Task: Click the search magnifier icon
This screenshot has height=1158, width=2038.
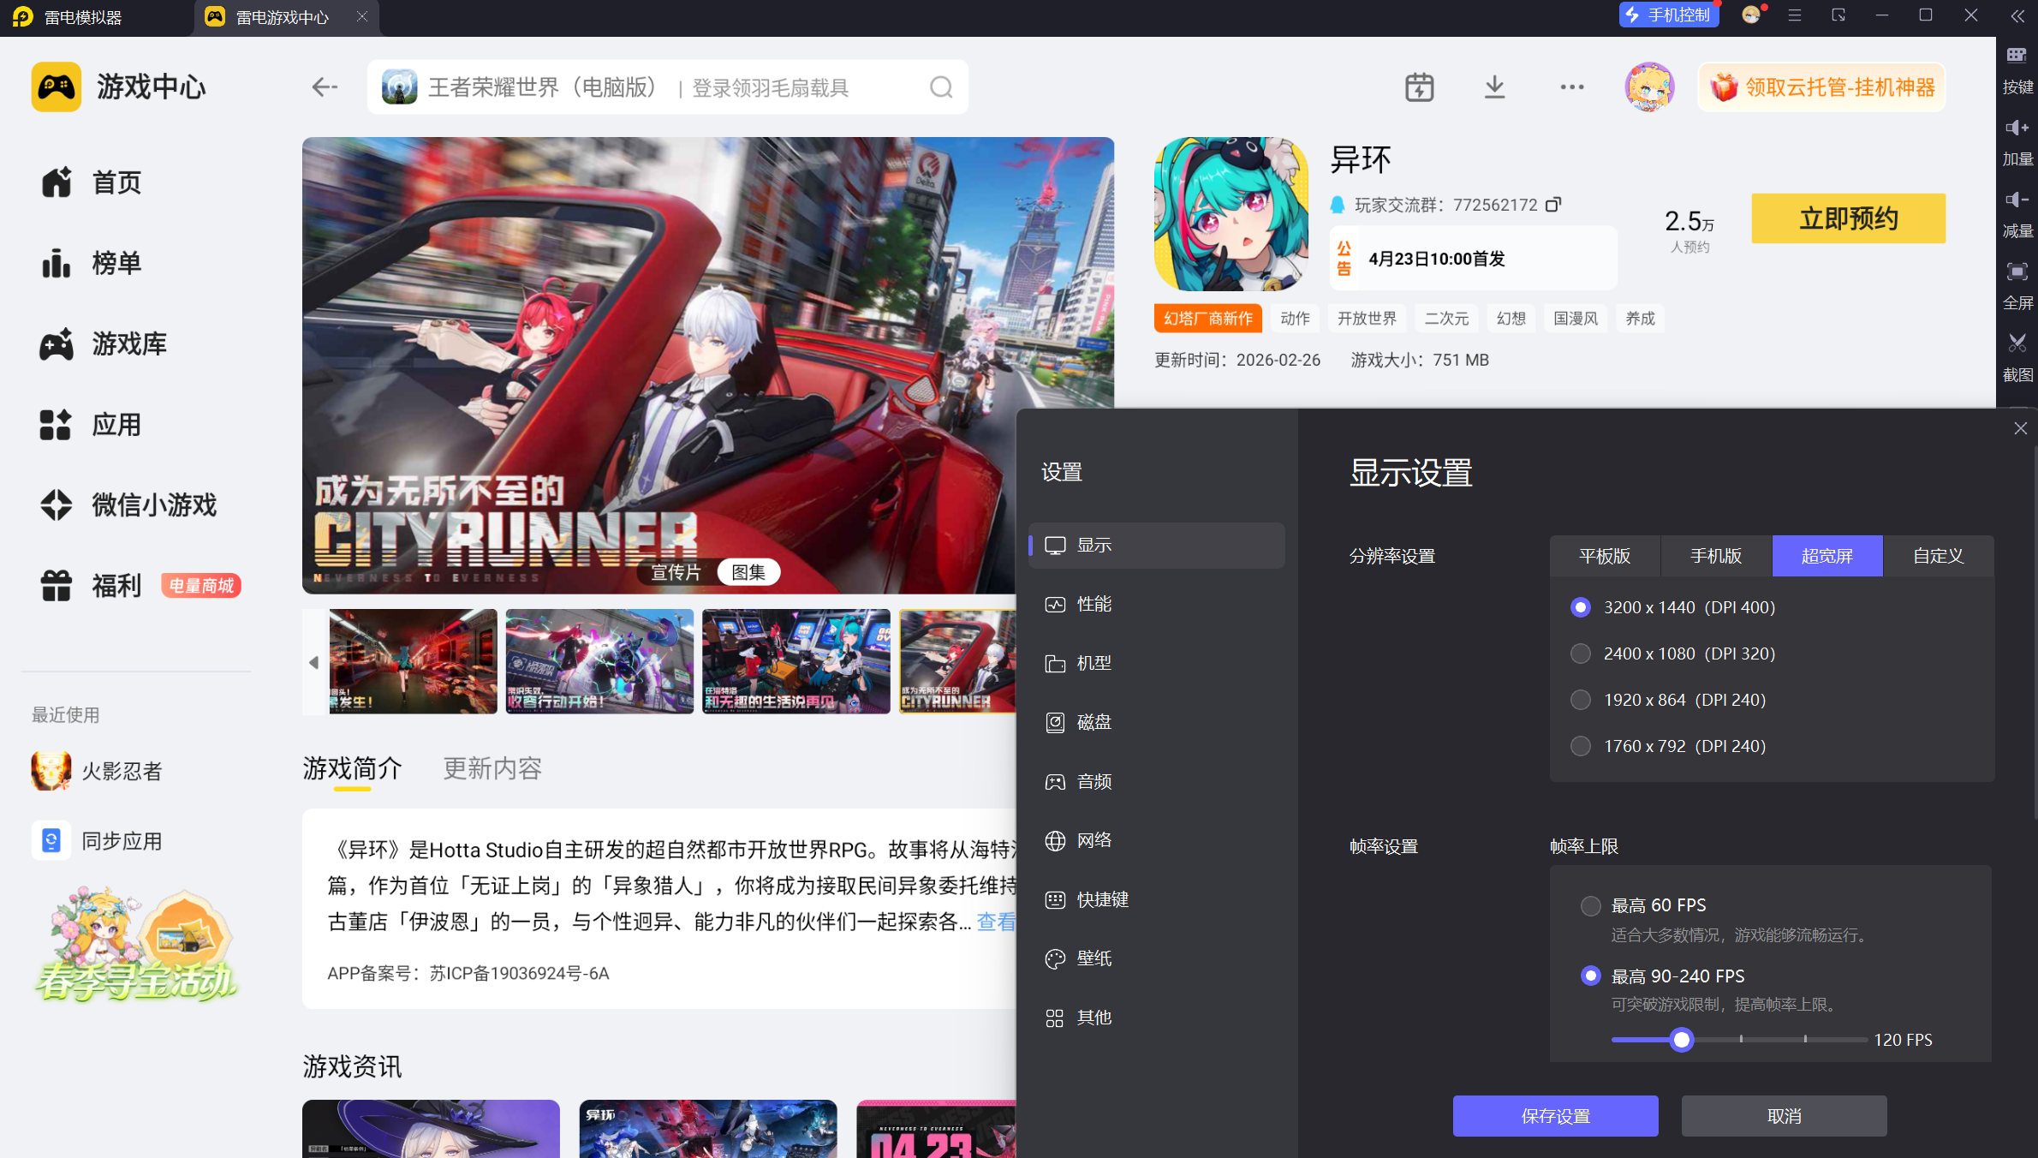Action: [x=941, y=87]
